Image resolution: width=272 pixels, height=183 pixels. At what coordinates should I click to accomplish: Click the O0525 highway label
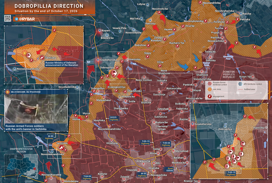tap(114, 118)
